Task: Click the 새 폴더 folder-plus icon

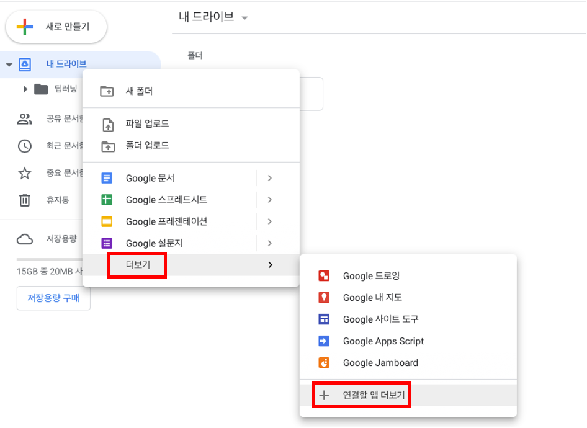Action: coord(107,91)
